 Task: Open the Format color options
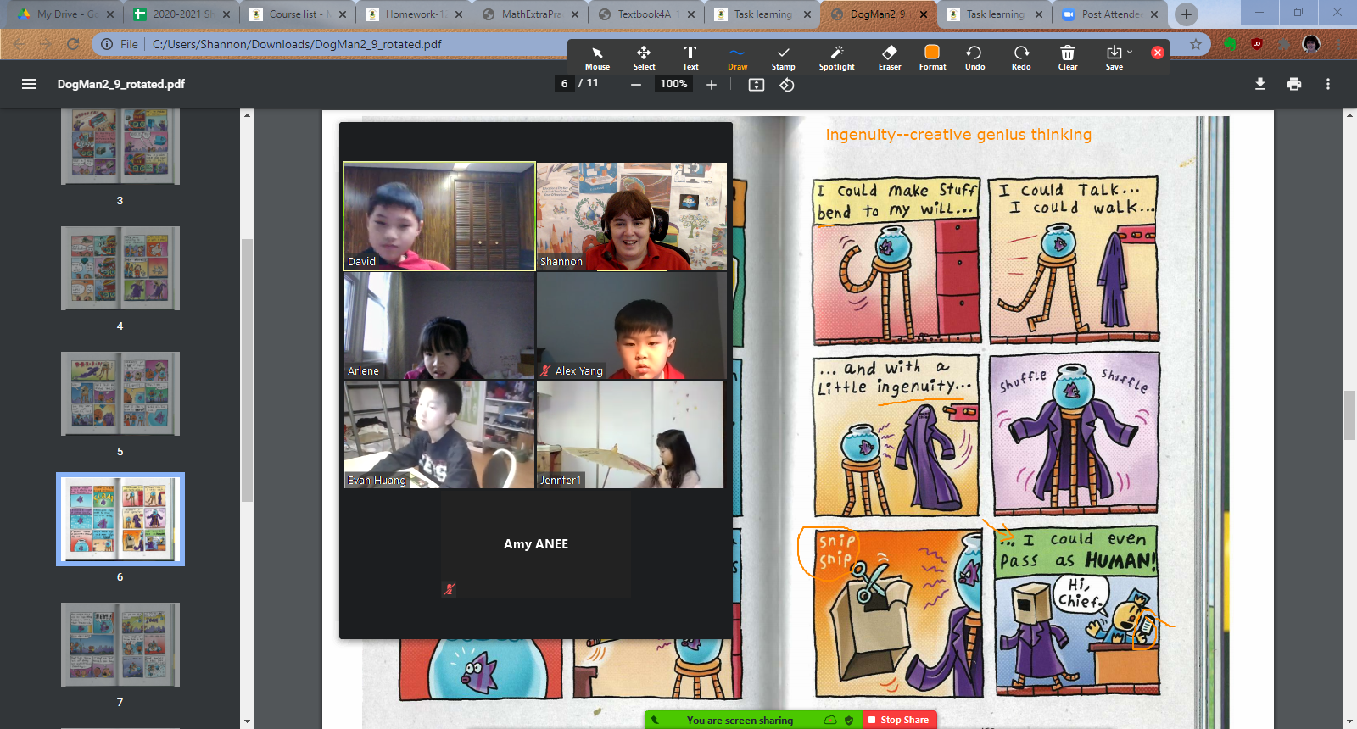pyautogui.click(x=932, y=58)
